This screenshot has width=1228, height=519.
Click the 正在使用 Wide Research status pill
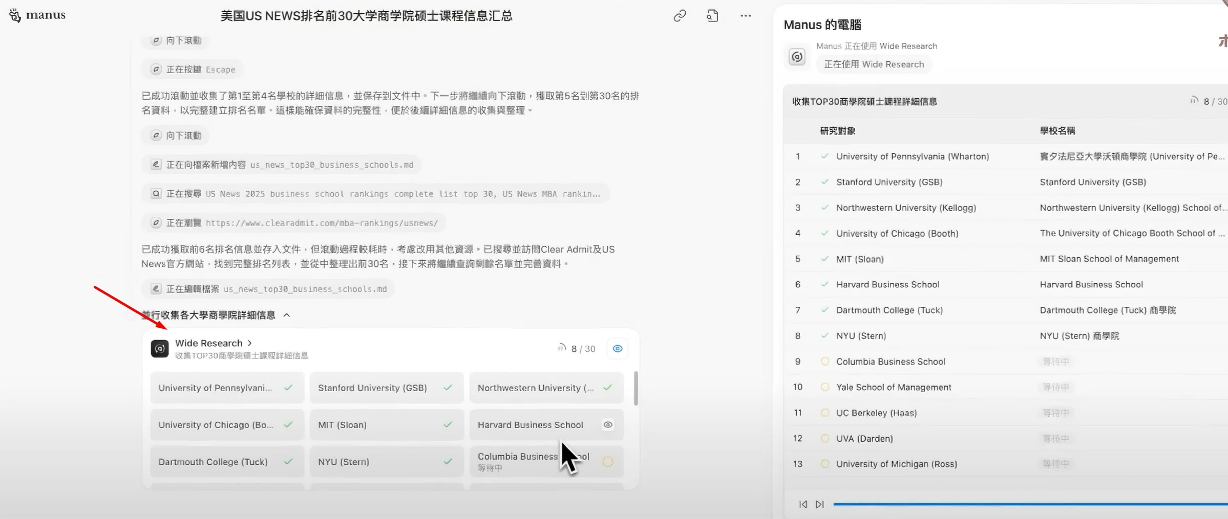coord(874,64)
